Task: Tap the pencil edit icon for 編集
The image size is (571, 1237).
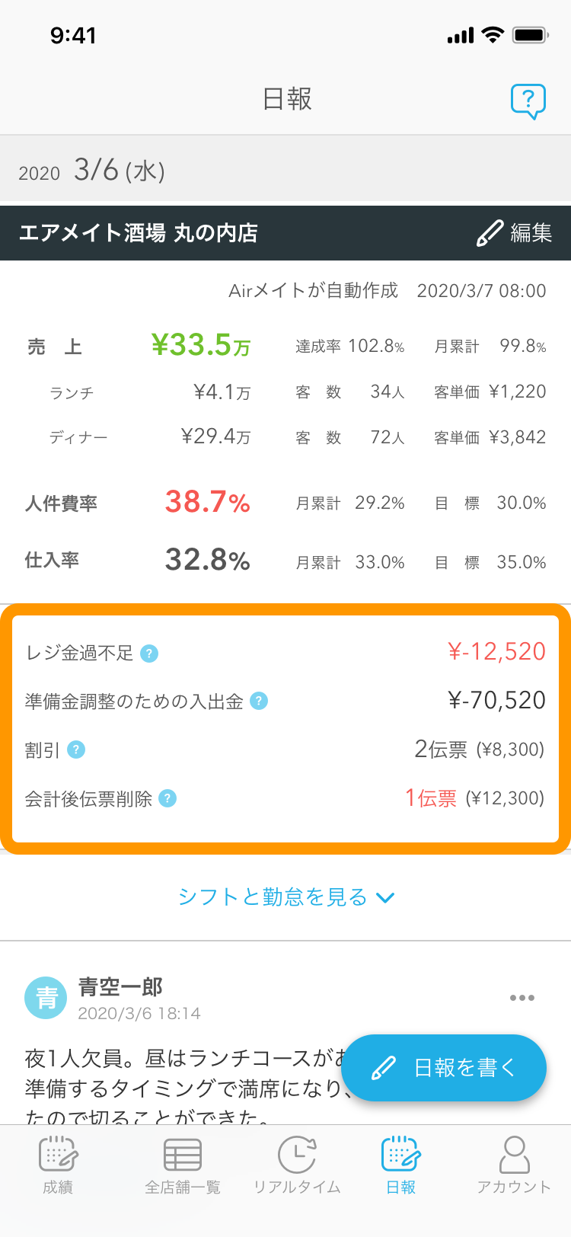Action: coord(490,233)
